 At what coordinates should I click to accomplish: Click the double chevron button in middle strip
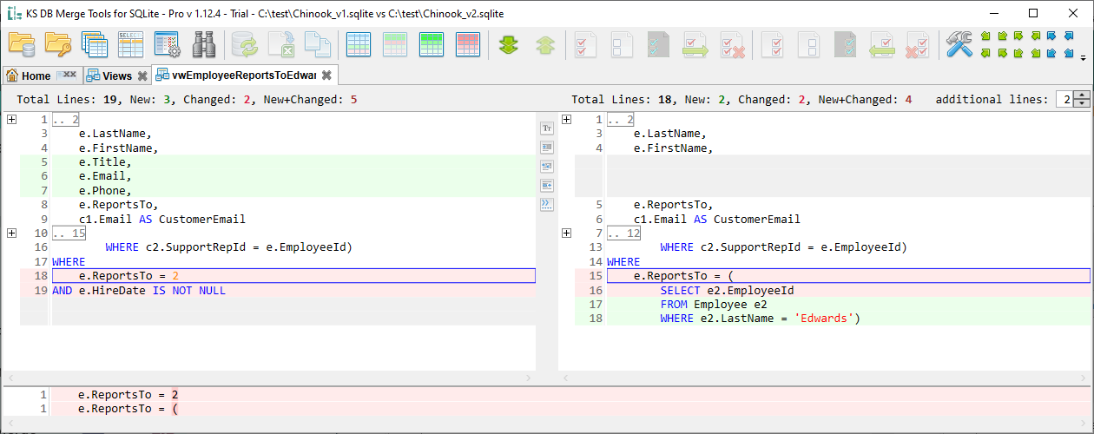pos(547,204)
